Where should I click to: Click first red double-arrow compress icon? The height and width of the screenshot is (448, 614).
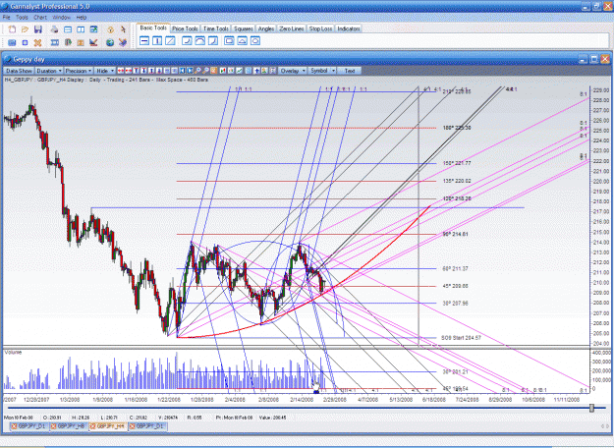[x=121, y=71]
